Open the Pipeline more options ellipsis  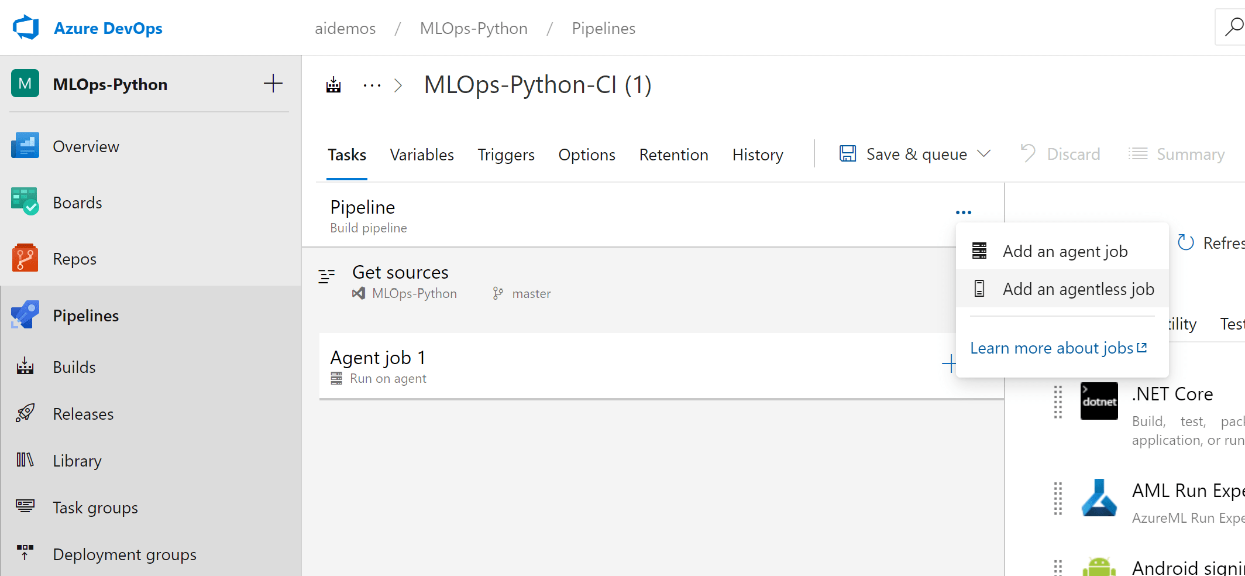pos(964,212)
